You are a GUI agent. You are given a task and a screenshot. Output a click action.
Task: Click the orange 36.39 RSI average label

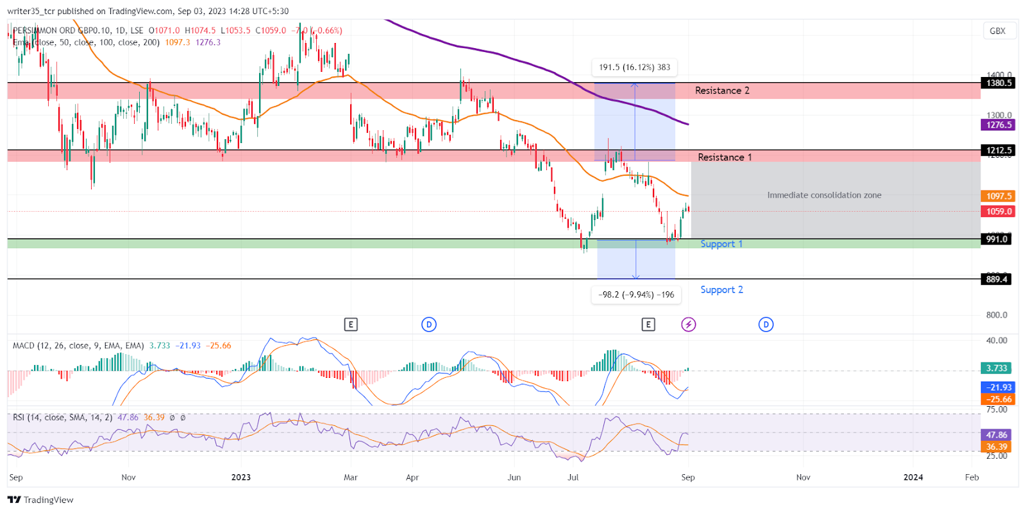point(997,447)
